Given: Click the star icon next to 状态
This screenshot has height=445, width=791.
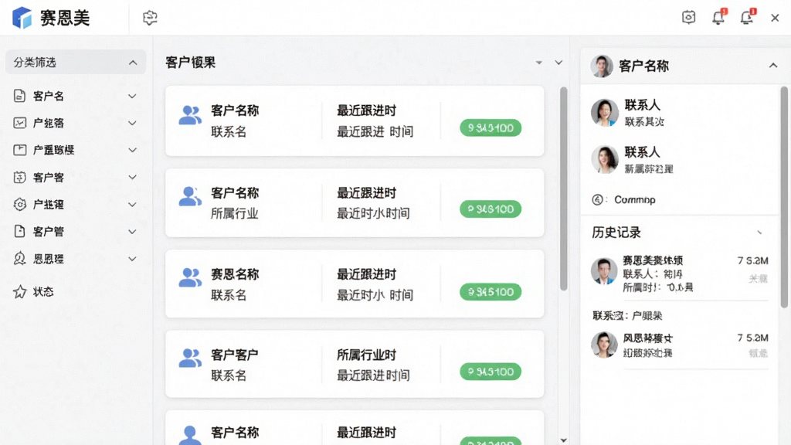Looking at the screenshot, I should point(19,291).
